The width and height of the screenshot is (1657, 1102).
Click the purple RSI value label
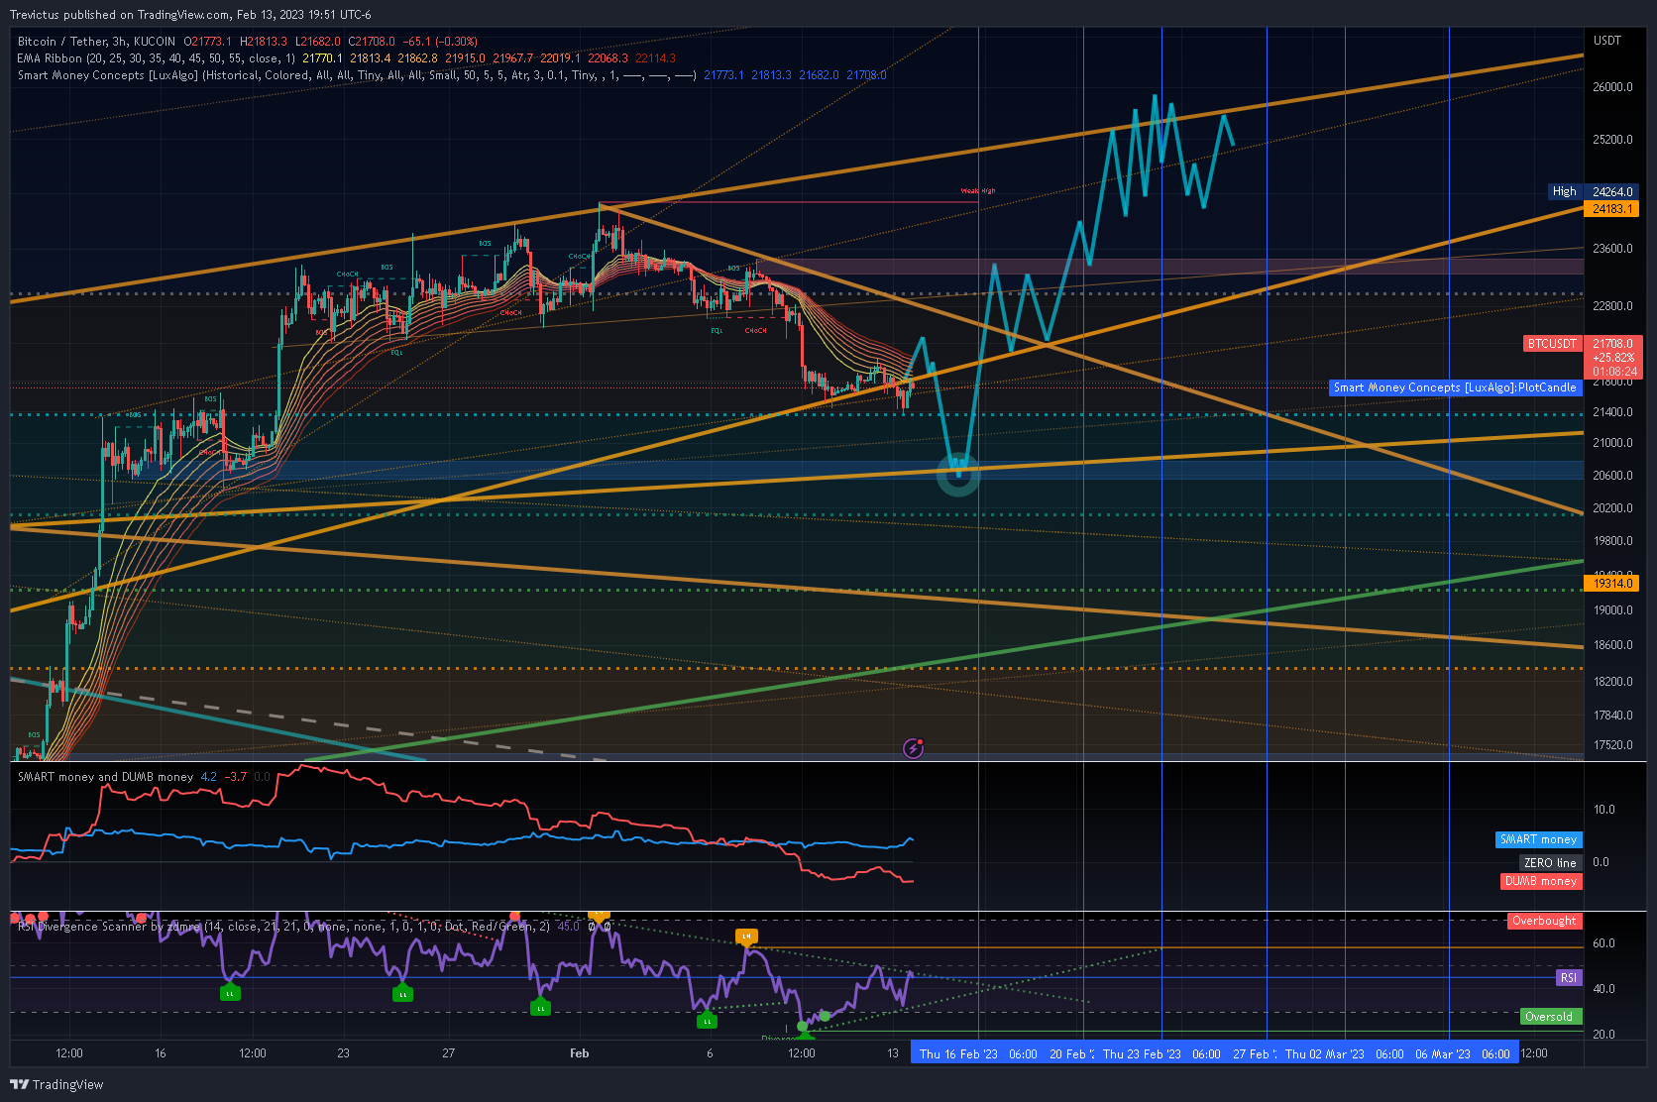click(1569, 978)
